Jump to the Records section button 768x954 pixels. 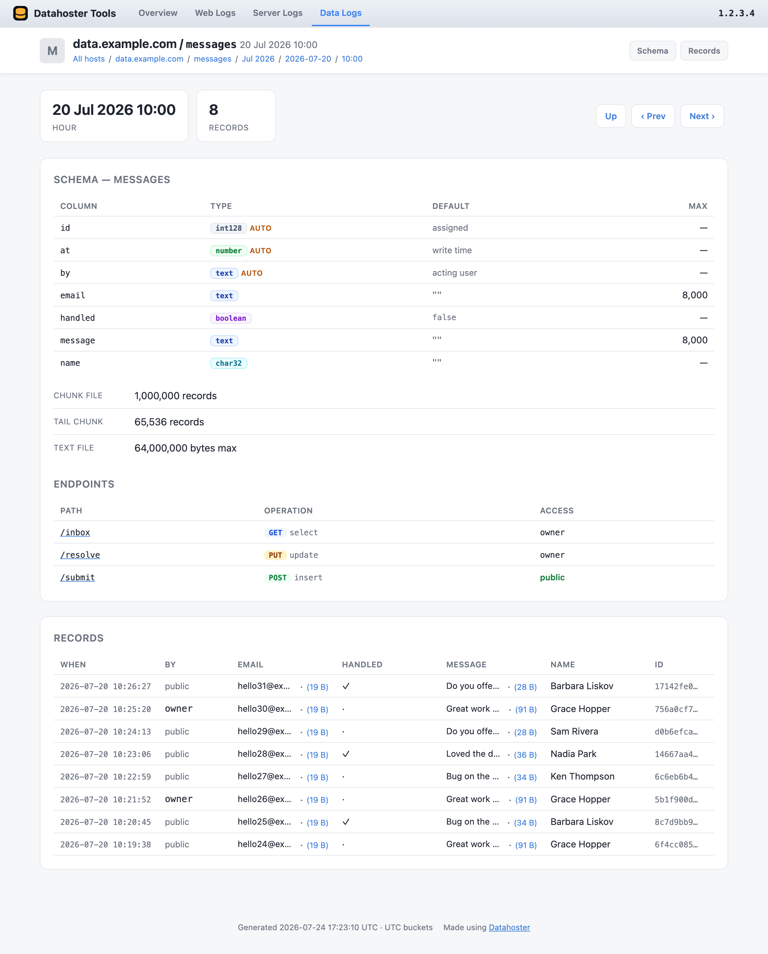click(x=704, y=51)
